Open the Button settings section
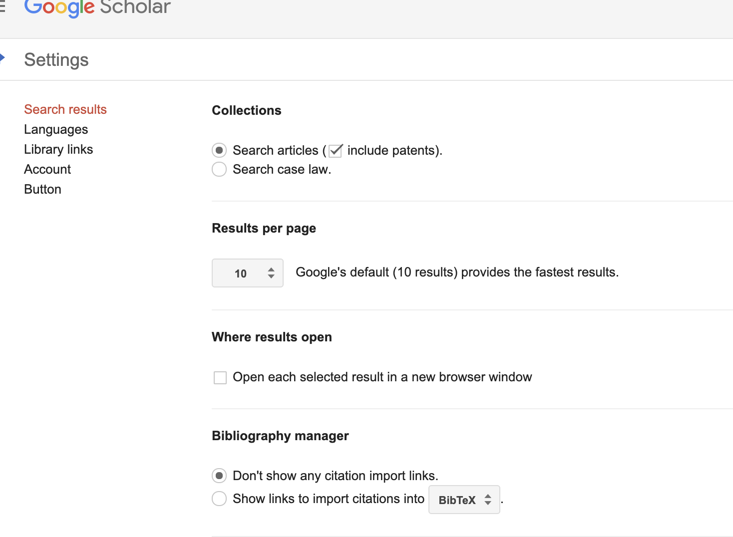 tap(42, 189)
